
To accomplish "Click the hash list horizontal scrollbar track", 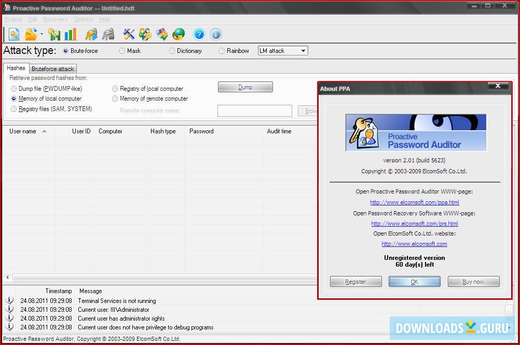I will pos(165,277).
